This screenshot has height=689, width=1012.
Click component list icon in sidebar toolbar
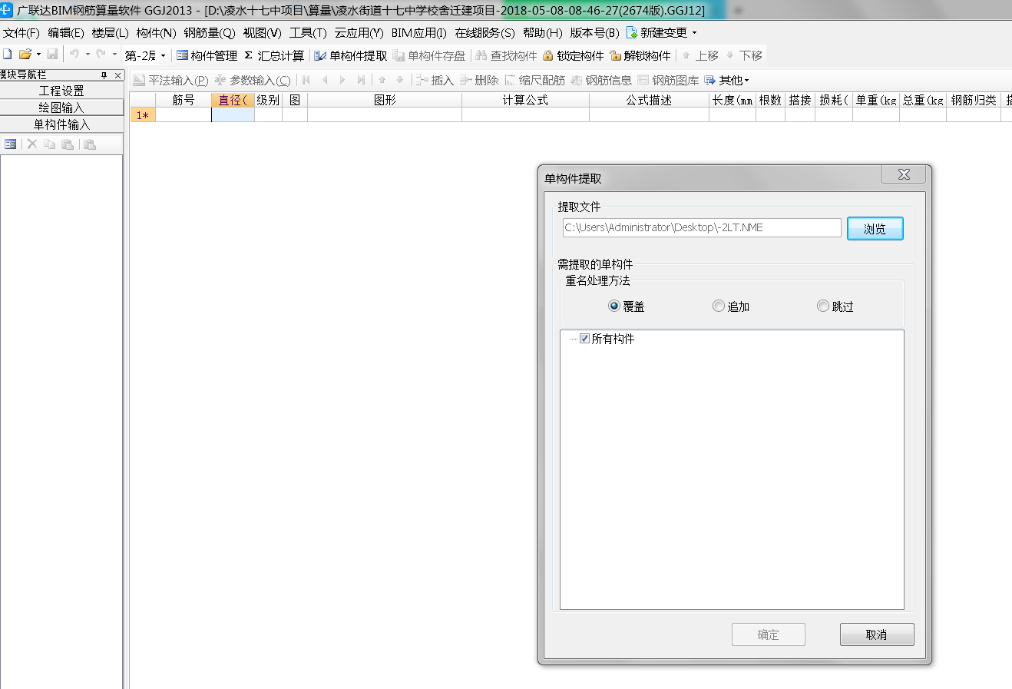[11, 144]
